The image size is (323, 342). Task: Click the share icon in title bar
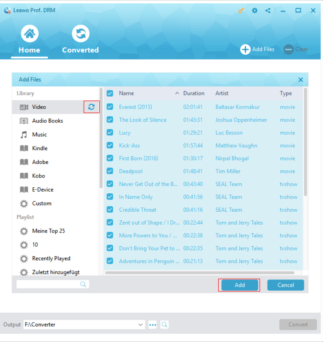tap(268, 10)
